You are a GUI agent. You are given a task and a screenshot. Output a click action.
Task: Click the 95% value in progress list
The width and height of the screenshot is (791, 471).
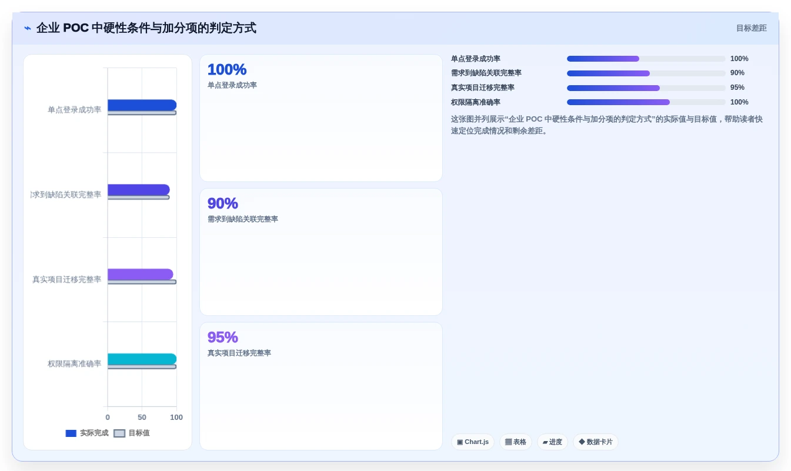pyautogui.click(x=737, y=88)
